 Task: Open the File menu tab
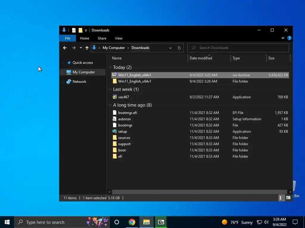click(68, 38)
